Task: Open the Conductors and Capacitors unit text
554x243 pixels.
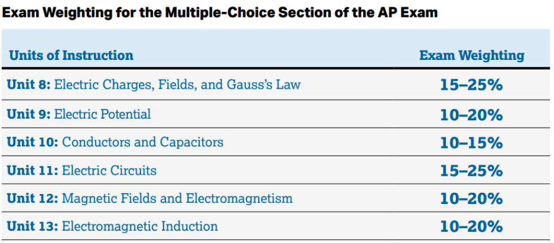Action: pos(142,142)
